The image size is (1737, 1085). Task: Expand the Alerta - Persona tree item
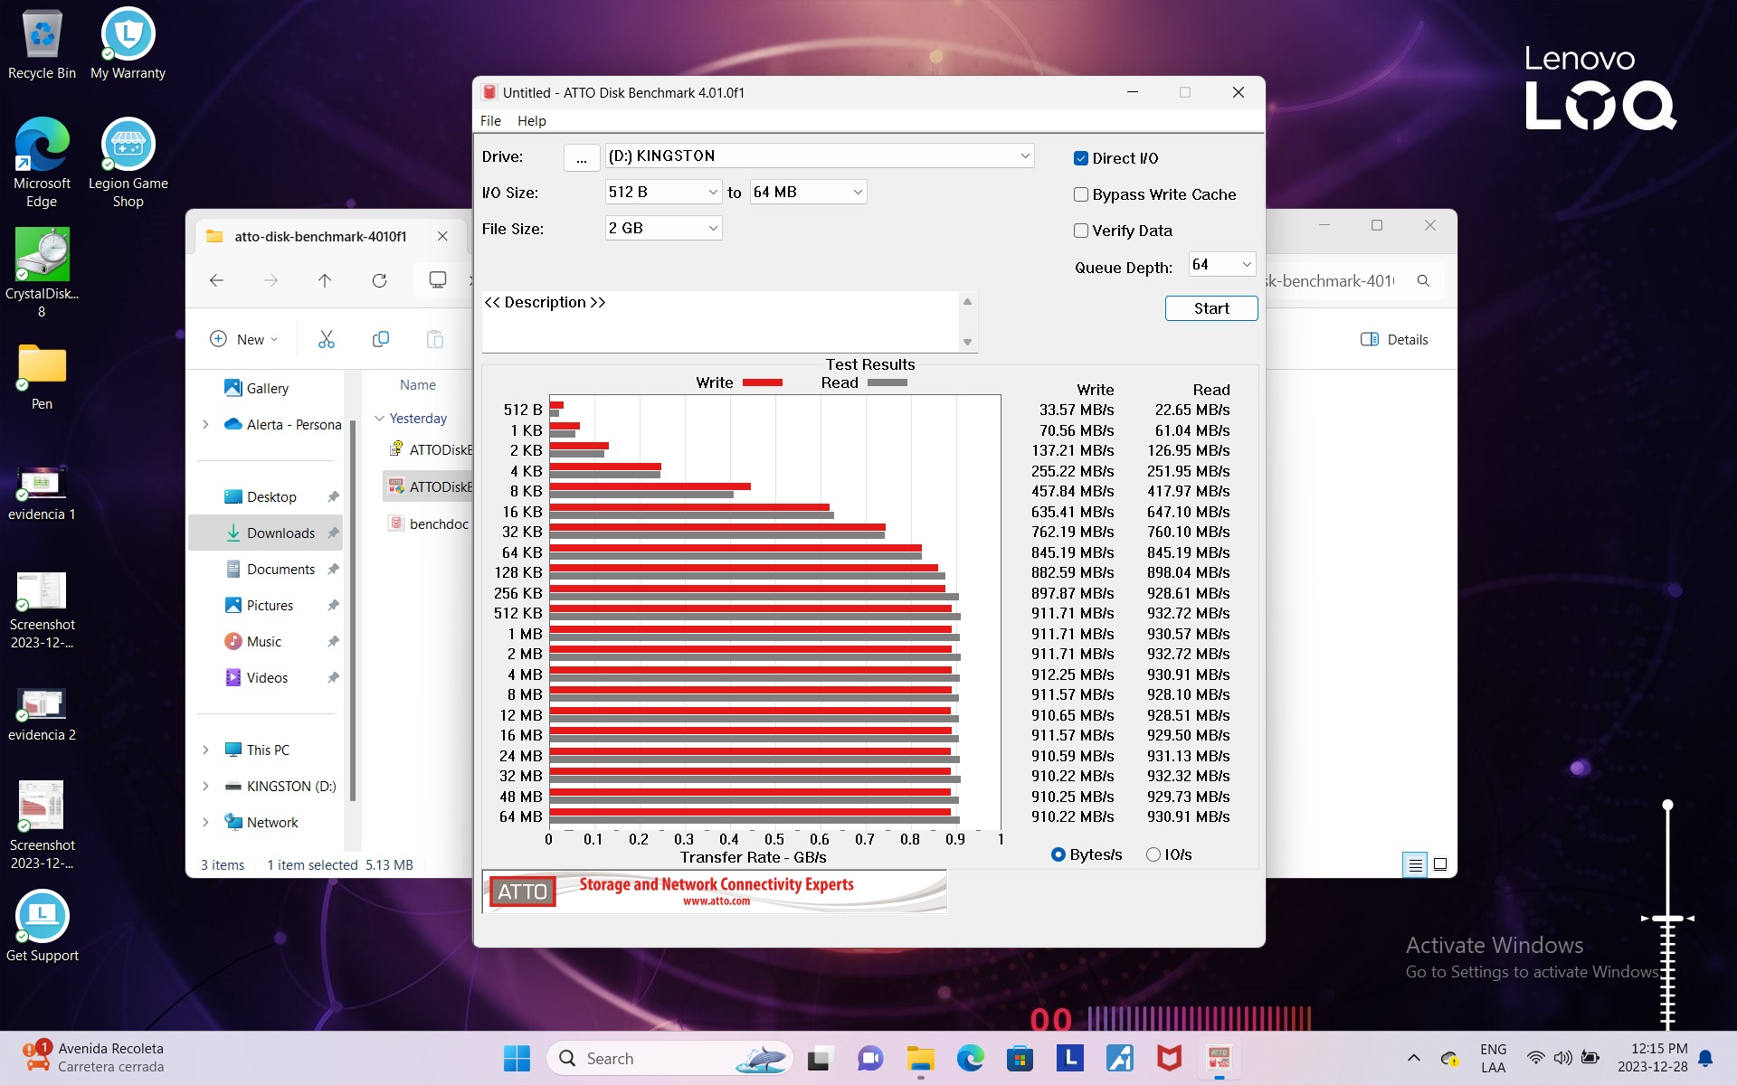205,424
